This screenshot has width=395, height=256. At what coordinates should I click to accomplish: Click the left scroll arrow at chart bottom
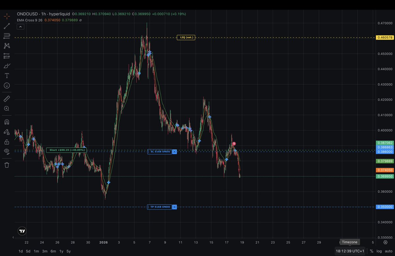[x=13, y=237]
